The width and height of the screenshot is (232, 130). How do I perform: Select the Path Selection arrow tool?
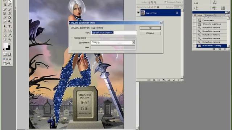click(5, 26)
